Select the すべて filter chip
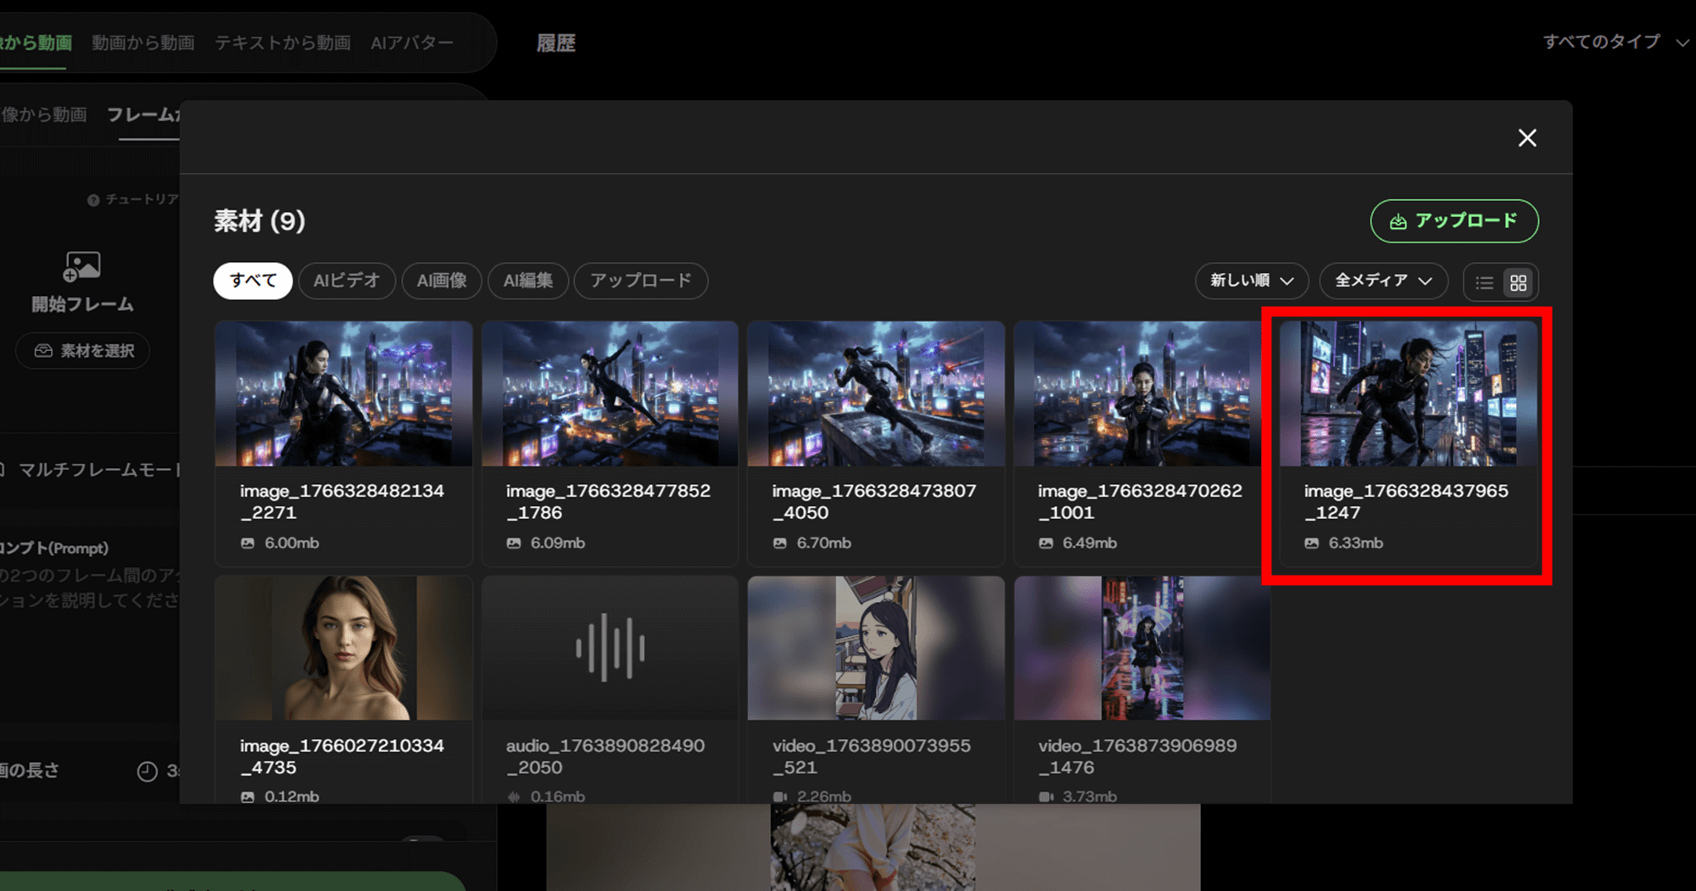This screenshot has width=1696, height=891. [x=253, y=281]
